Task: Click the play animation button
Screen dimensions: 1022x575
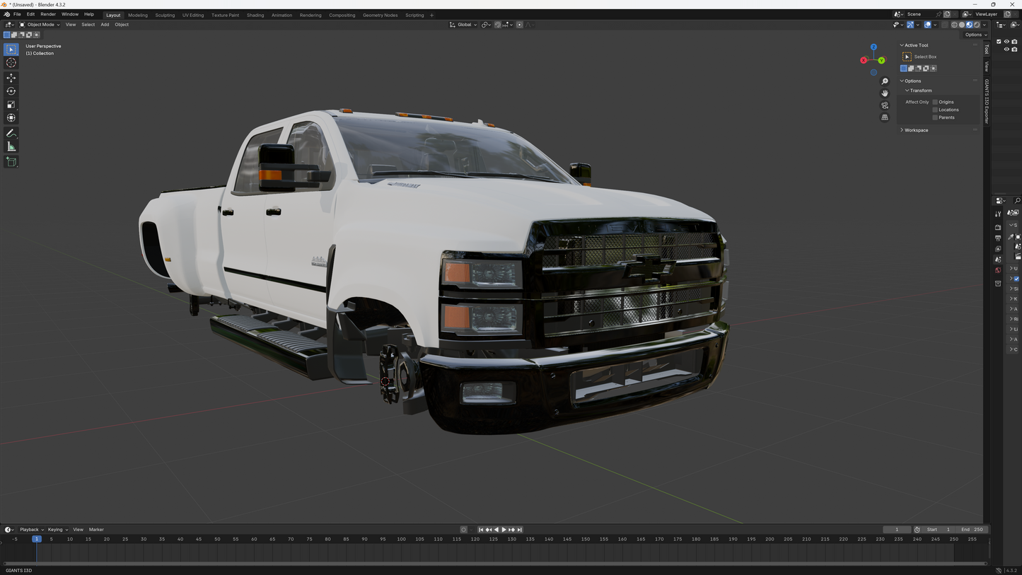Action: coord(504,530)
